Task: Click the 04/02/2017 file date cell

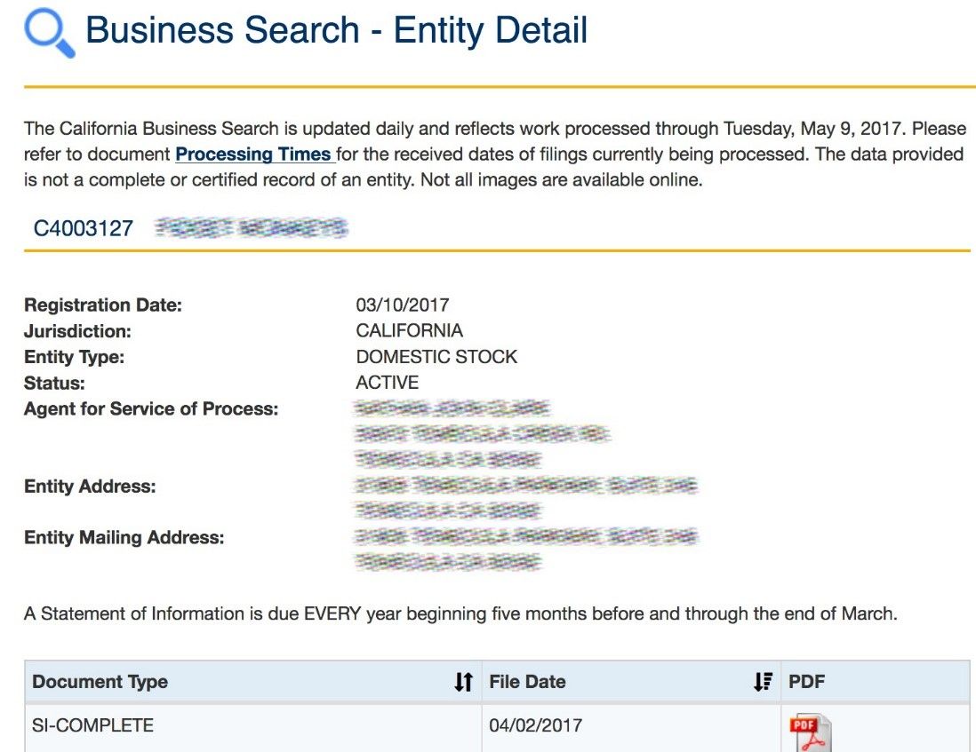Action: click(535, 725)
